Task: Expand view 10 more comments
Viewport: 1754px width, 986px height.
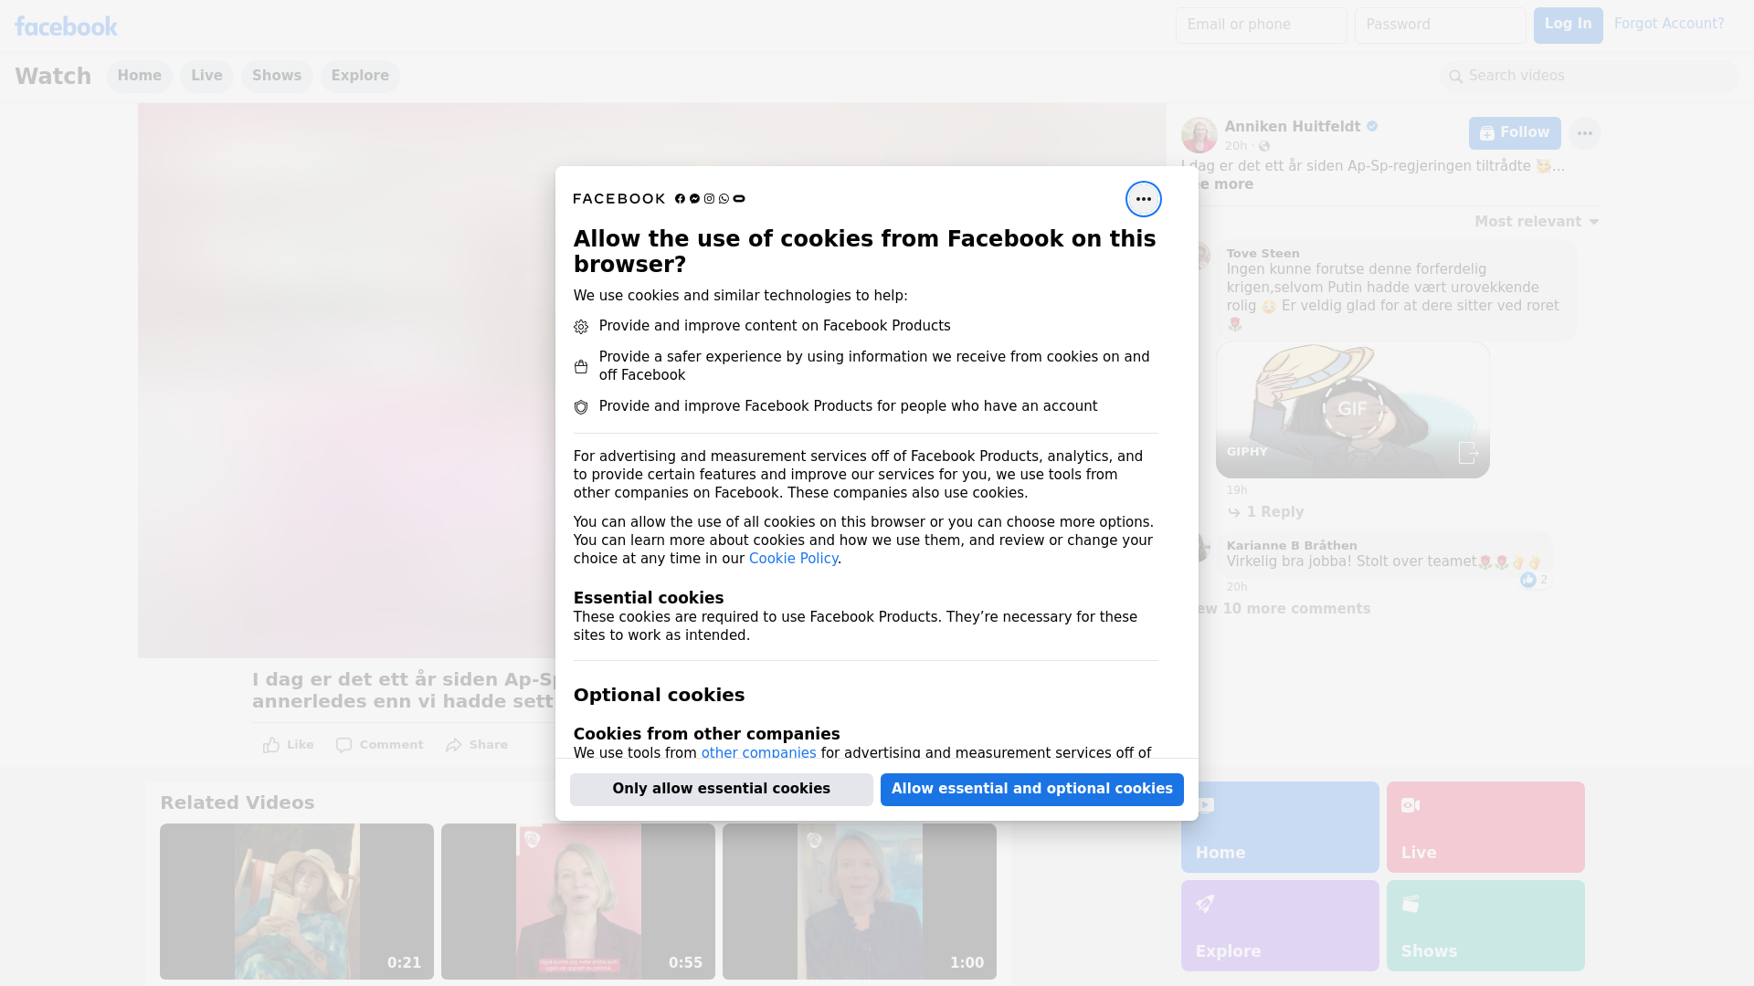Action: click(1283, 609)
